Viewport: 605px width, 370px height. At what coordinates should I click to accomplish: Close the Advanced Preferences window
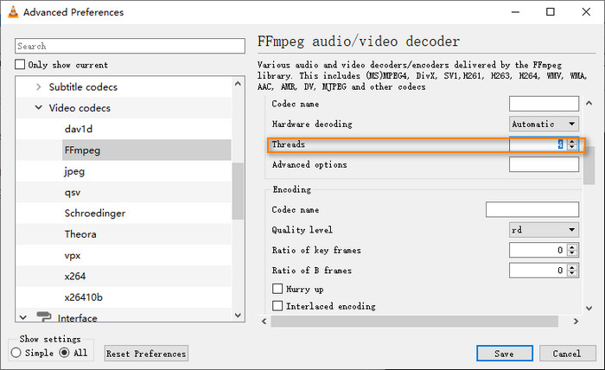click(586, 12)
